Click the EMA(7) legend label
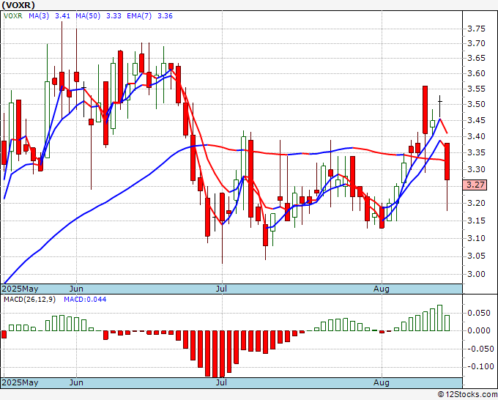The image size is (498, 400). click(x=139, y=16)
